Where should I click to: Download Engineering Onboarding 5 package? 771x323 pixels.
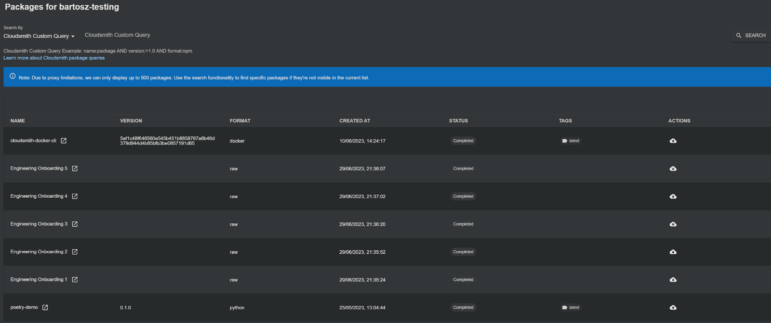click(x=673, y=168)
